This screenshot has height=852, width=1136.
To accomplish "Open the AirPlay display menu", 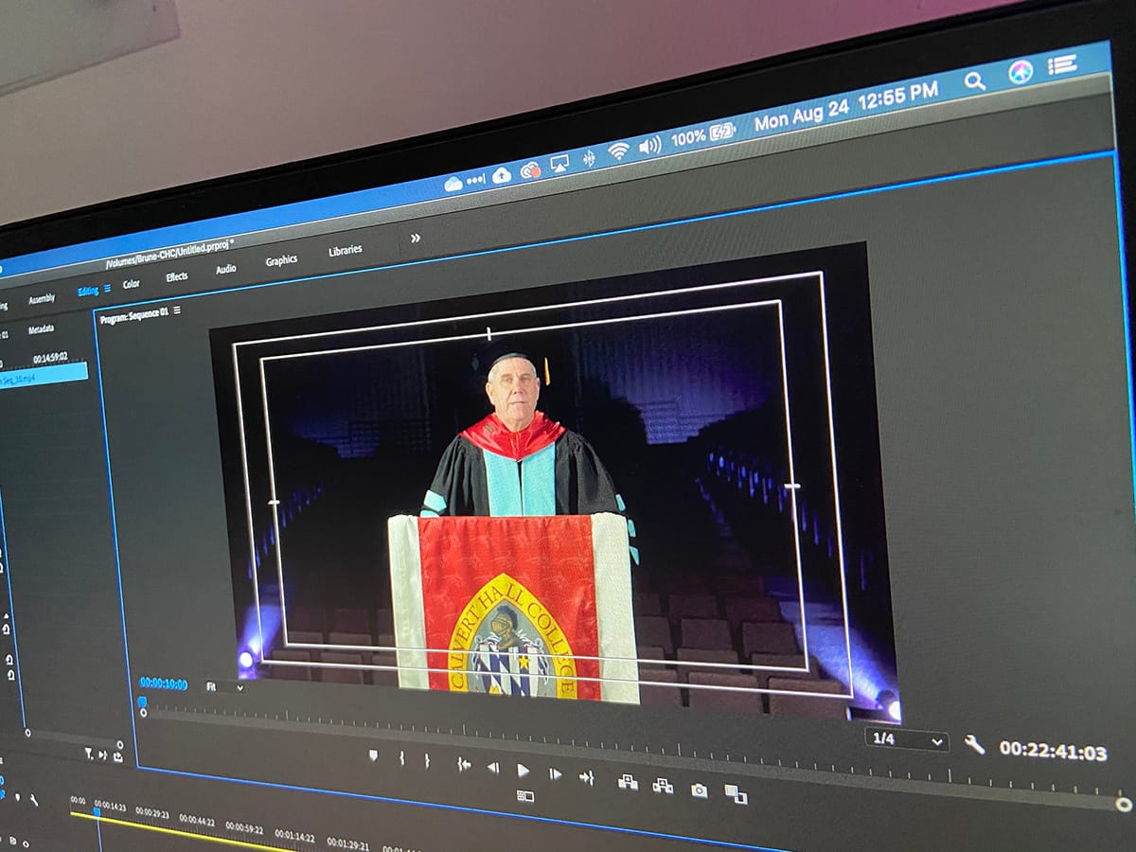I will [559, 163].
